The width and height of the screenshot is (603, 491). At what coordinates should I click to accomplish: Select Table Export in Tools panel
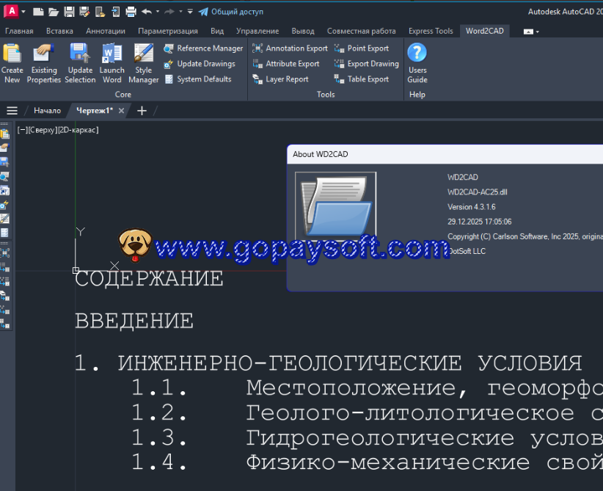(362, 79)
